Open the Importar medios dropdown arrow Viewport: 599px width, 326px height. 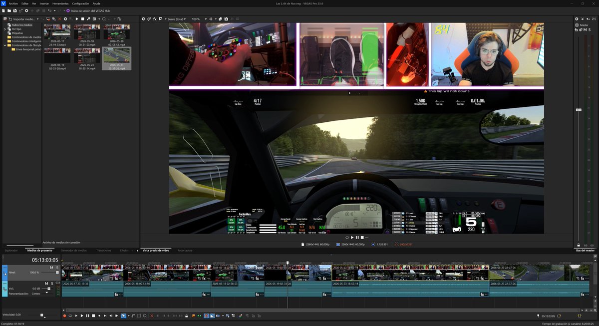[x=37, y=19]
